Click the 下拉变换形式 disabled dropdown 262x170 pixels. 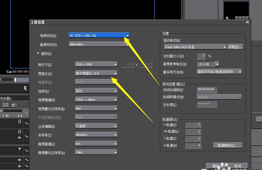point(96,117)
